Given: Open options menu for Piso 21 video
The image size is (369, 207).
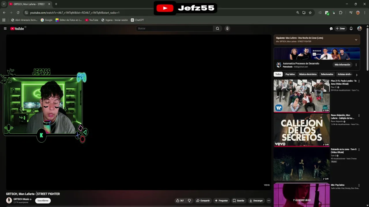Looking at the screenshot, I should pyautogui.click(x=359, y=81).
